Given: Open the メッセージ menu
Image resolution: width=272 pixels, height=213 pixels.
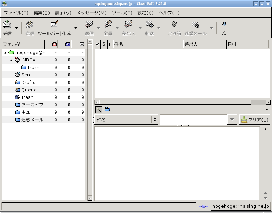Looking at the screenshot, I should (x=90, y=13).
